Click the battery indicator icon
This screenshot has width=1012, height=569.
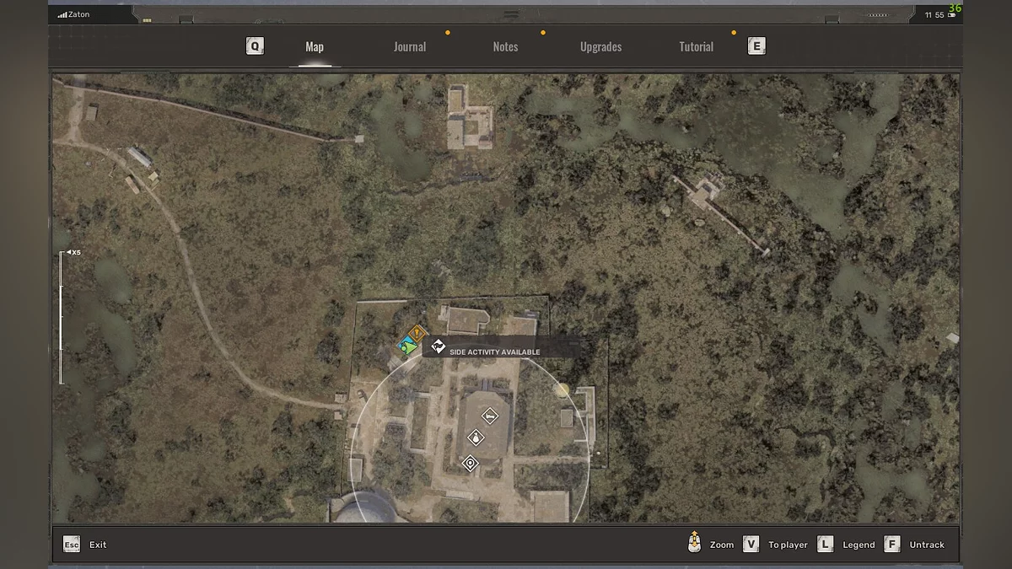[x=951, y=14]
